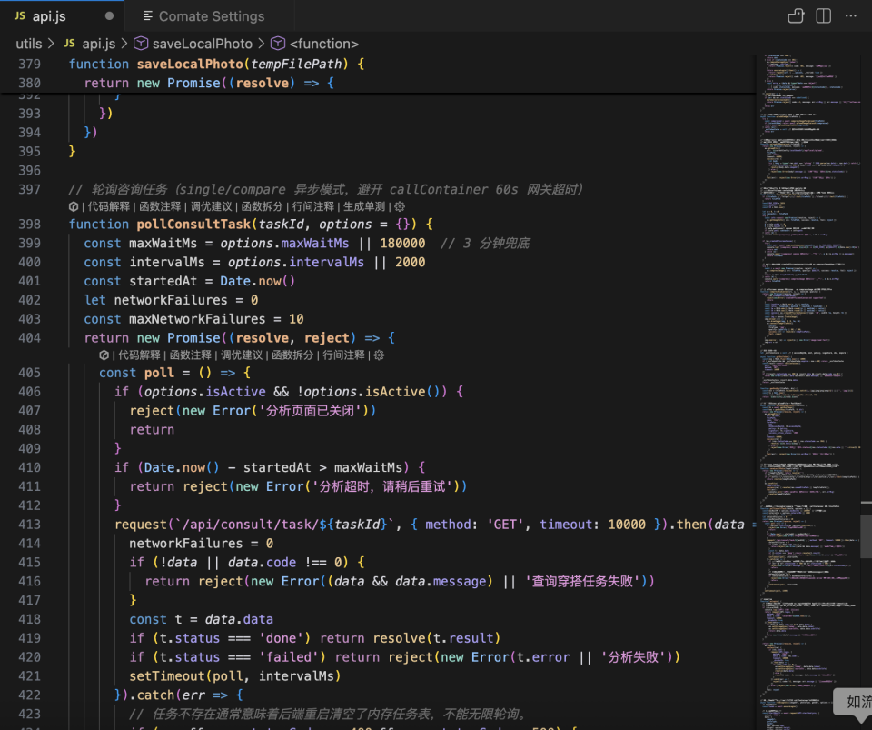Click the chevron after saveLocalPhoto breadcrumb
The width and height of the screenshot is (872, 730).
[x=261, y=44]
